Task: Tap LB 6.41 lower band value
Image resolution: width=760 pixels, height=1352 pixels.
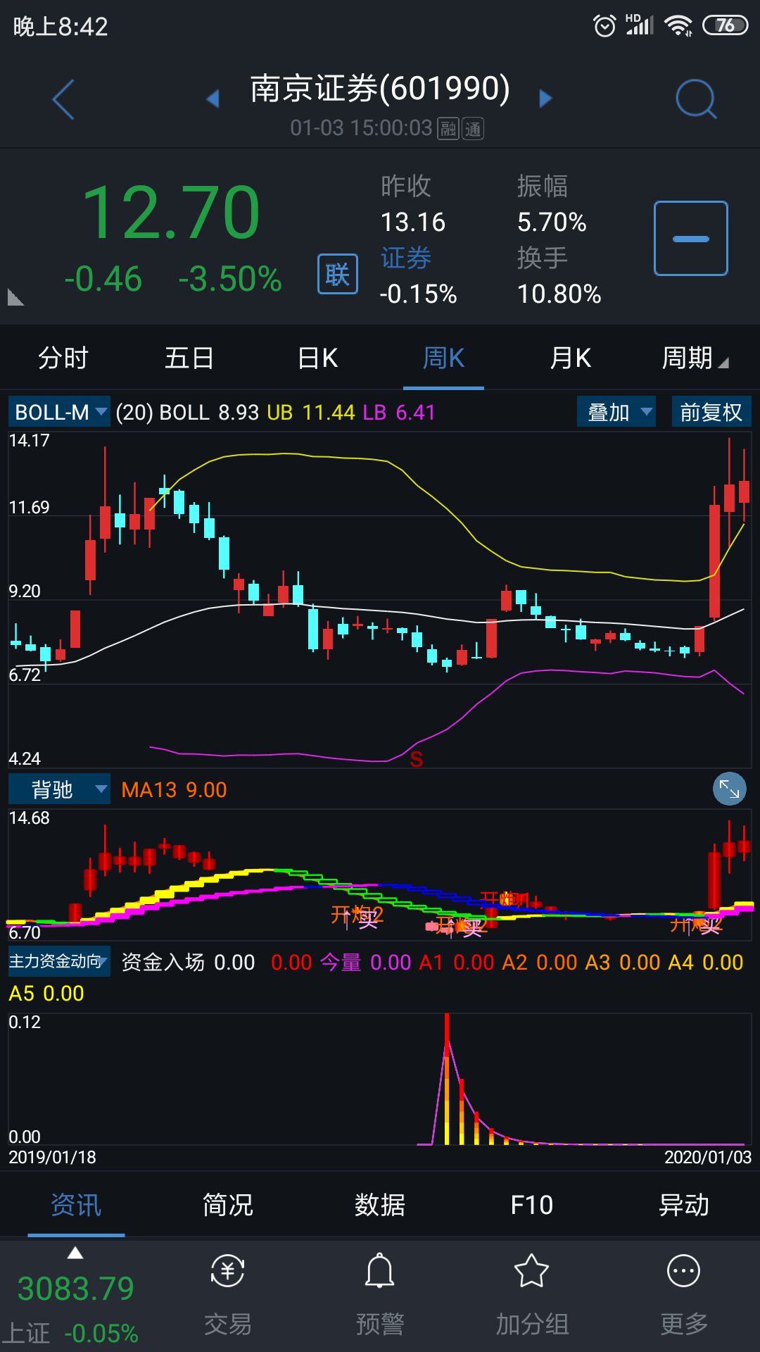Action: coord(399,413)
